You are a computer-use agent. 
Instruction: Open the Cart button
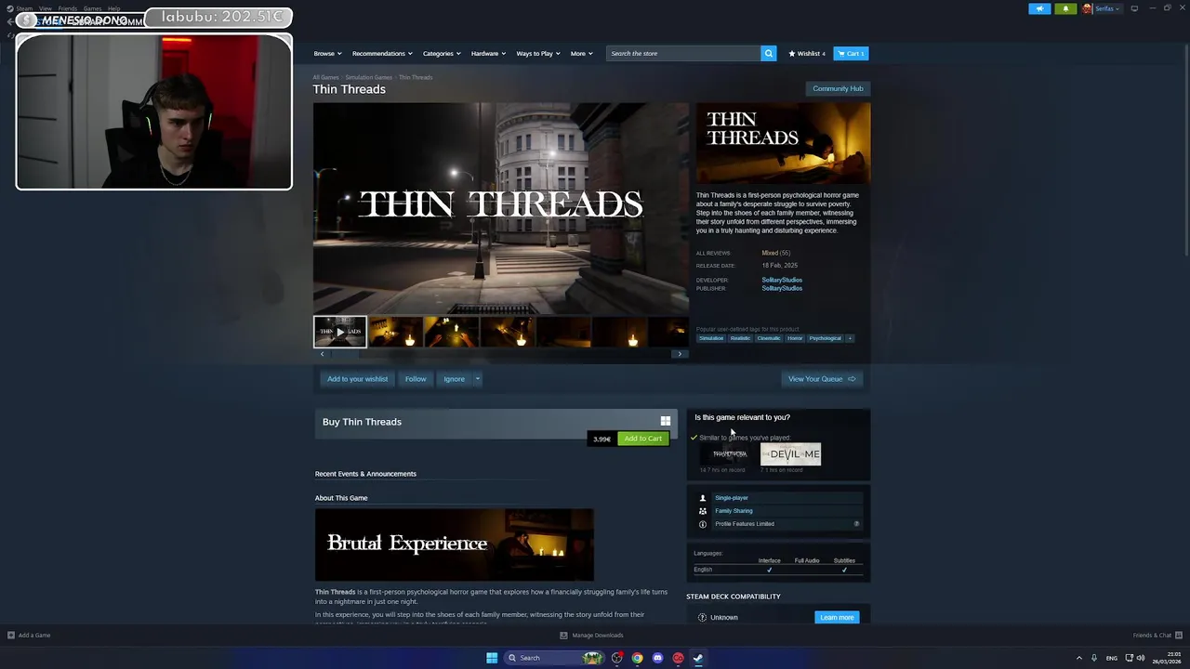[851, 53]
